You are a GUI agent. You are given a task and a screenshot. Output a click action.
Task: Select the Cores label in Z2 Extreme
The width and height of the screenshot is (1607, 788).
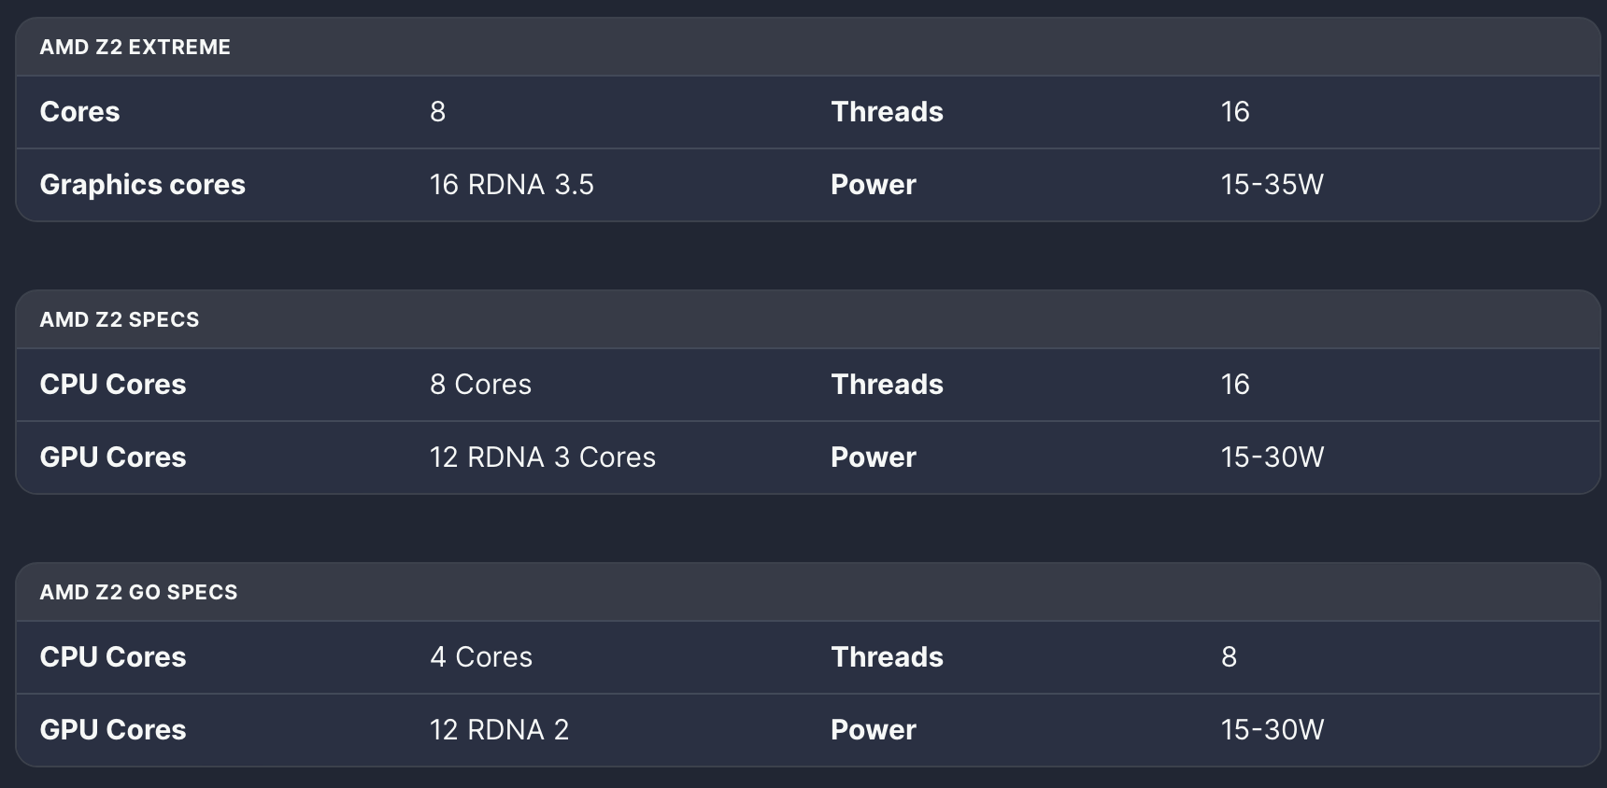coord(79,112)
